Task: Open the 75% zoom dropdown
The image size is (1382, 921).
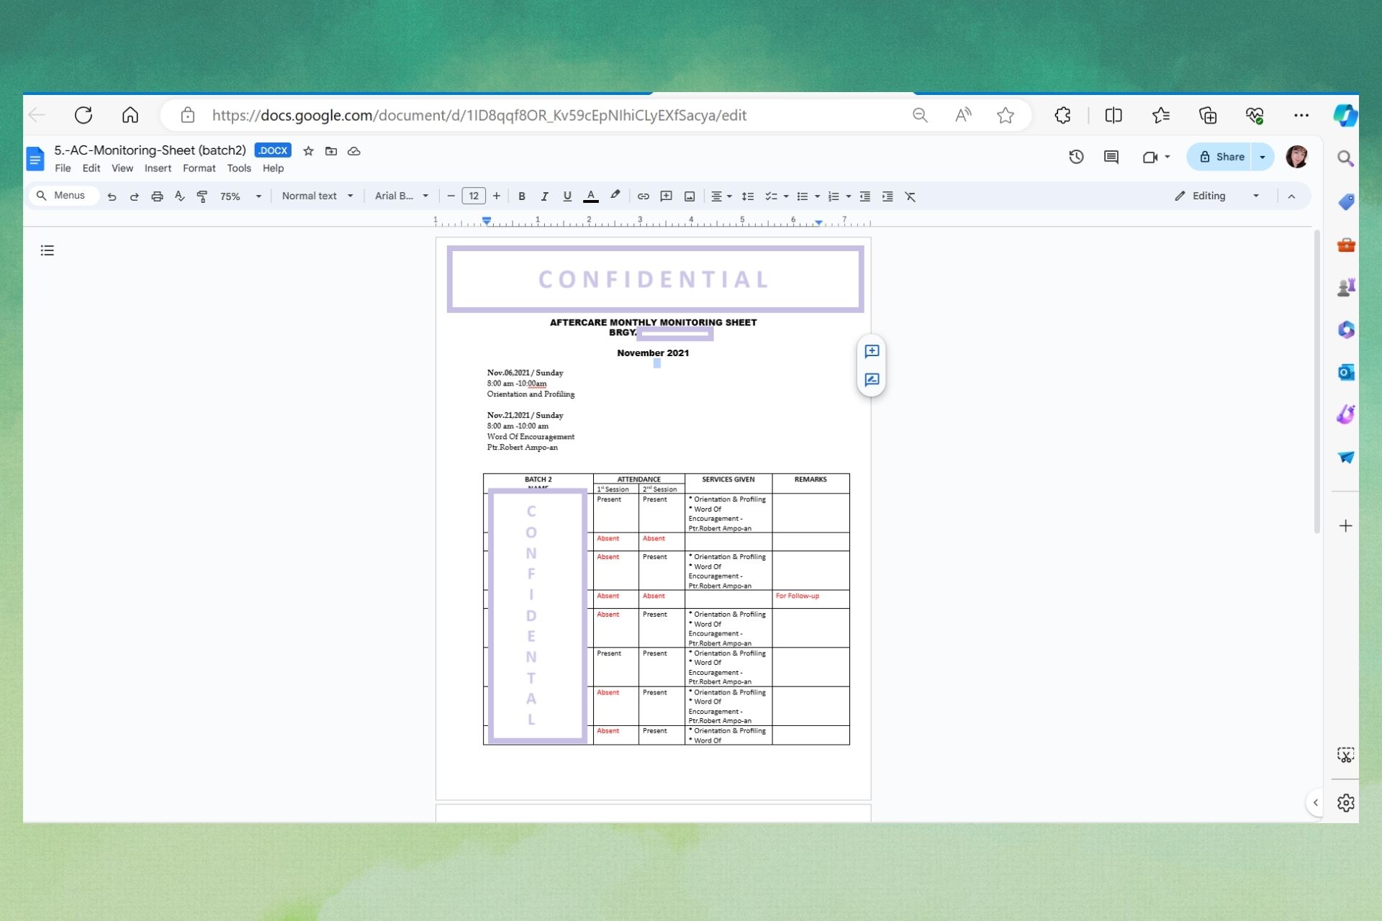Action: [240, 196]
